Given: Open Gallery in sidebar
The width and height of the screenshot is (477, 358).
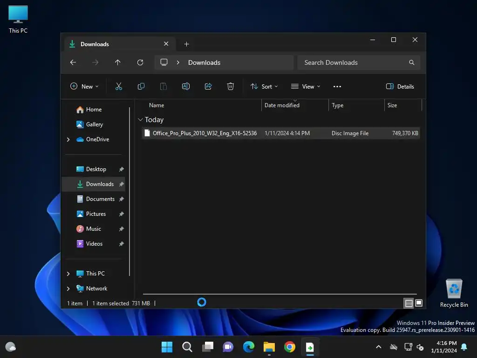Looking at the screenshot, I should tap(94, 124).
